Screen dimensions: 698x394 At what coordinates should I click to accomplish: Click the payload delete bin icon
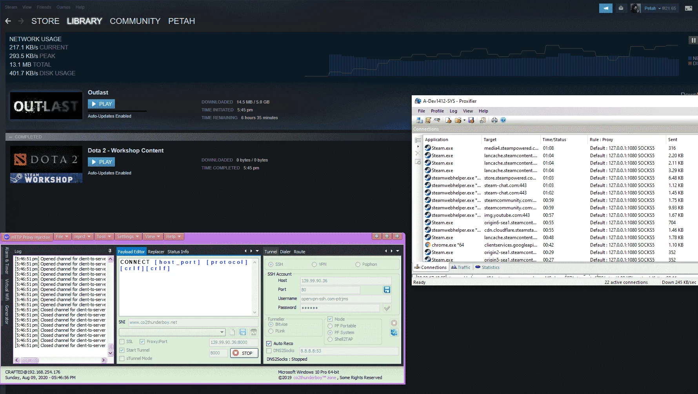pyautogui.click(x=254, y=332)
